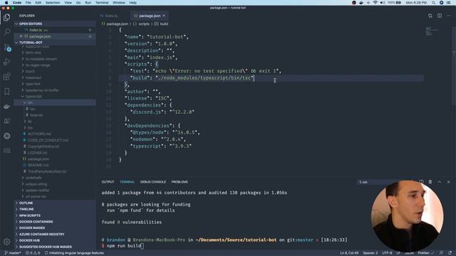Switch to the Debug Console tab

[x=153, y=182]
